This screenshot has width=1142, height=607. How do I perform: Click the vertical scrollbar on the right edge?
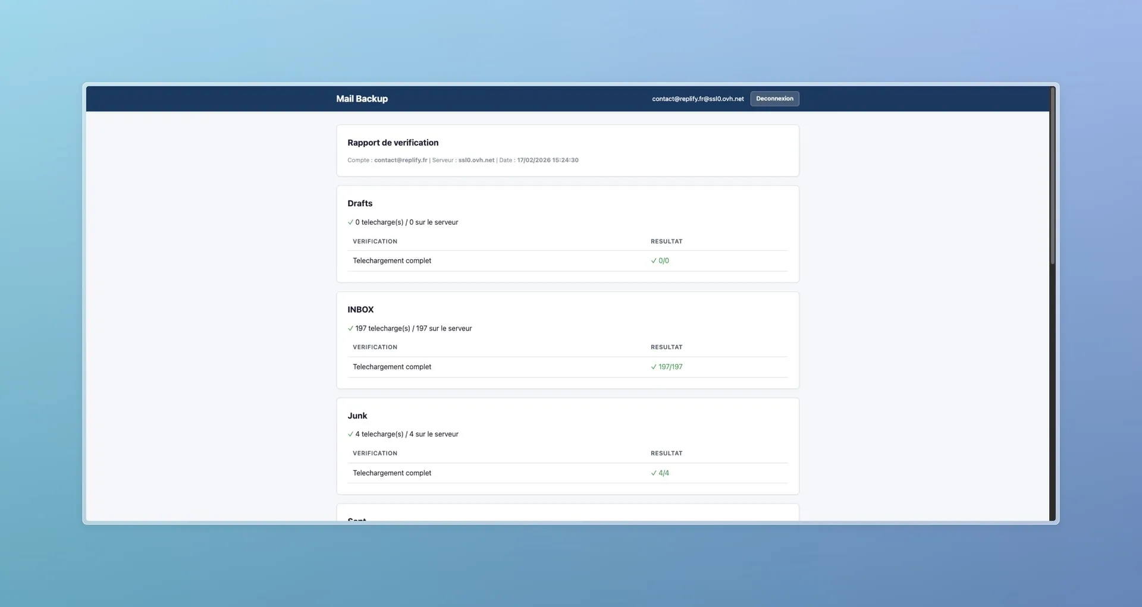(x=1052, y=178)
